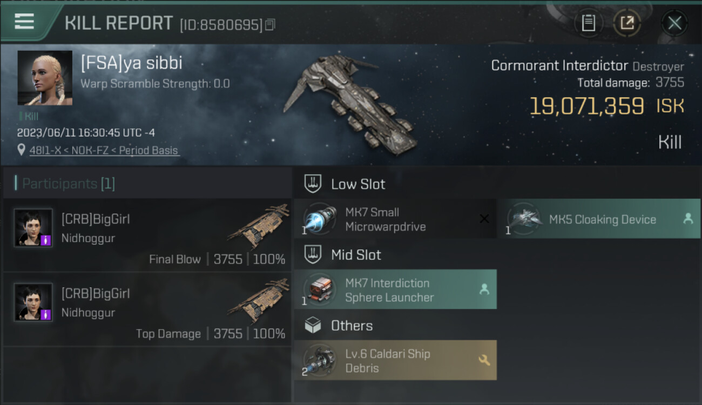702x405 pixels.
Task: Open the hamburger menu icon
Action: click(x=24, y=22)
